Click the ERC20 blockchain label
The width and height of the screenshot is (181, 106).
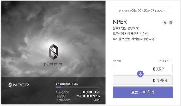click(96, 100)
